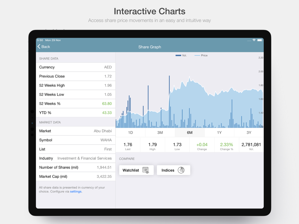Click the status bar date Mon 29 Nov
Viewport: 299px width, 224px height.
tap(53, 40)
